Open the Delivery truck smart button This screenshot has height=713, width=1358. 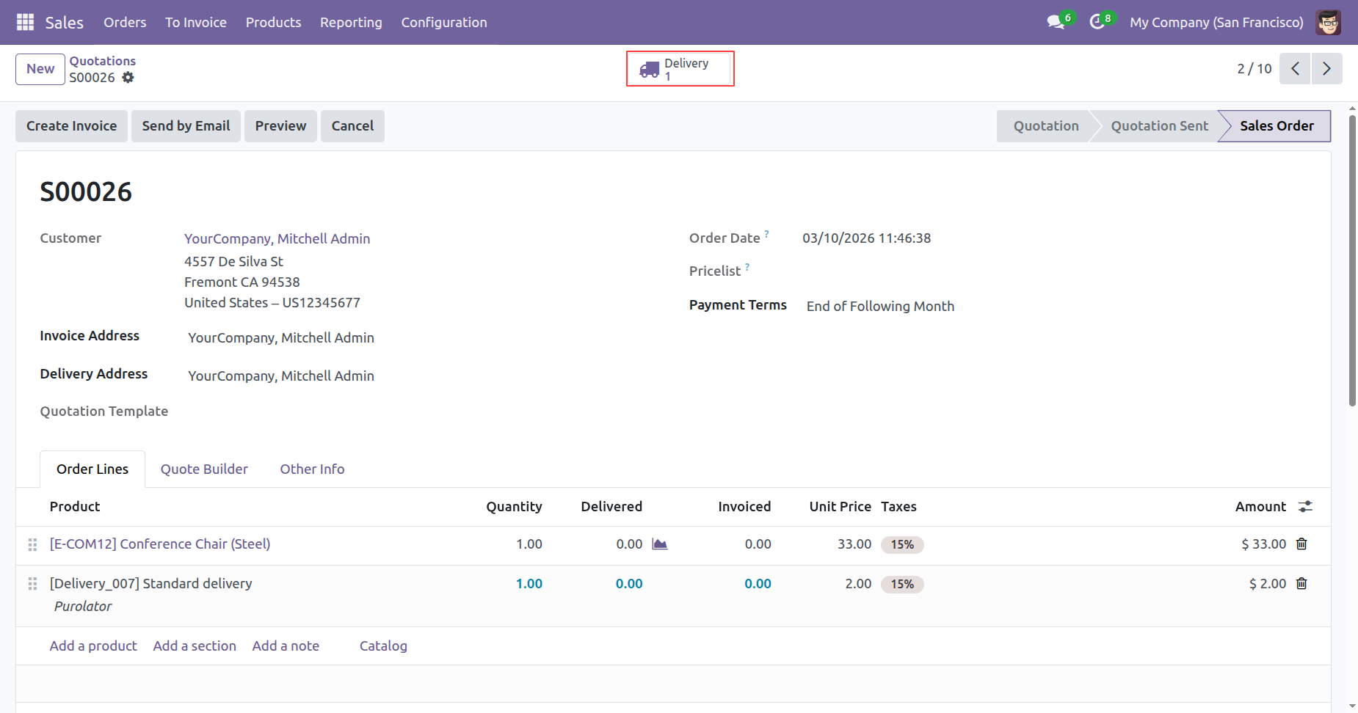pos(680,69)
